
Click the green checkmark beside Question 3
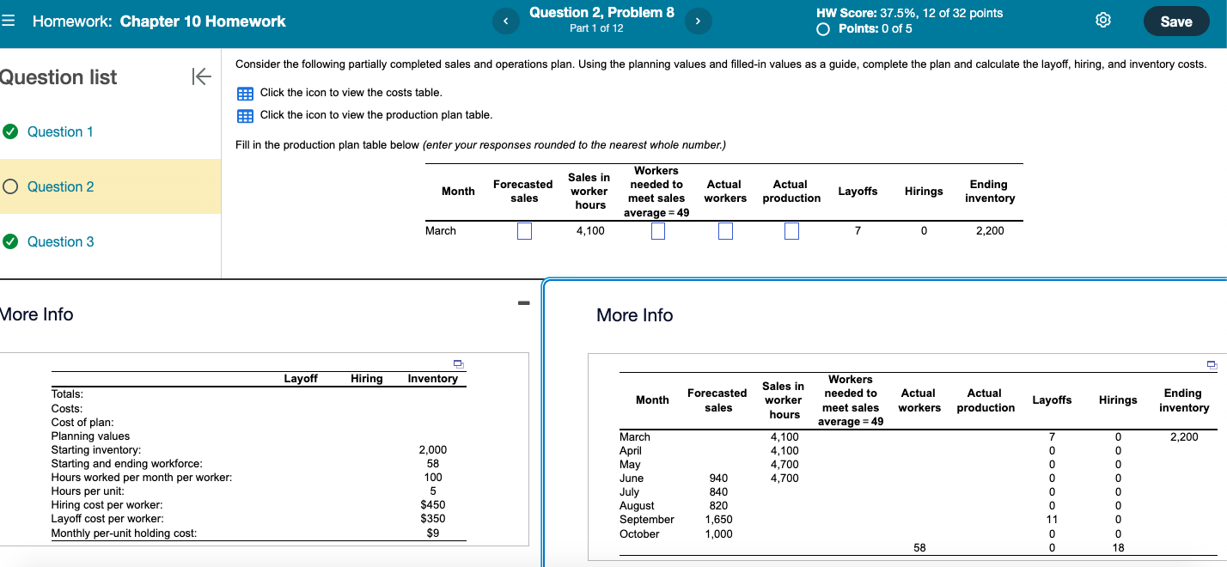10,241
